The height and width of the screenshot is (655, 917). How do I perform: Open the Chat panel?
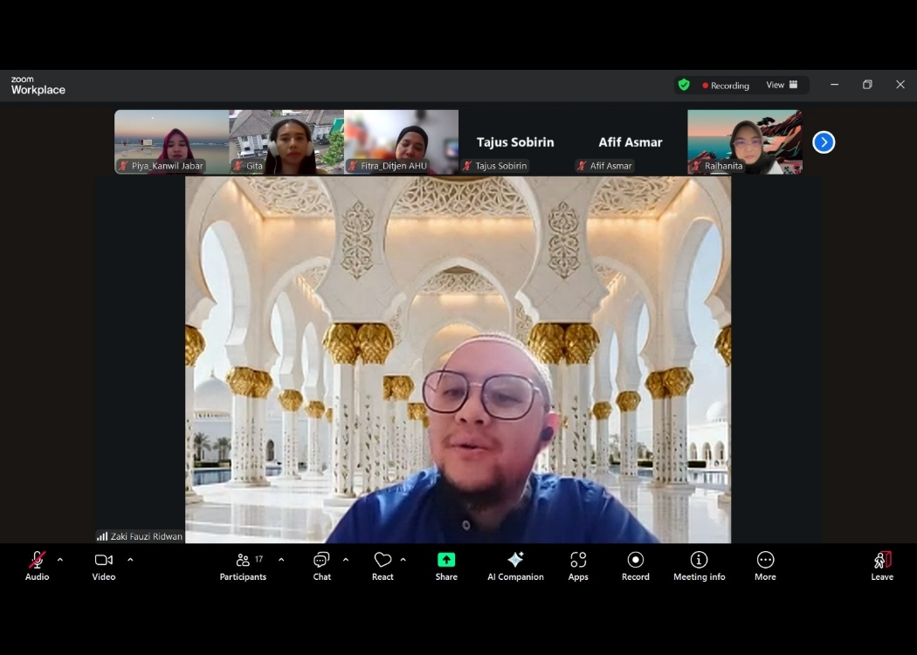pos(321,565)
